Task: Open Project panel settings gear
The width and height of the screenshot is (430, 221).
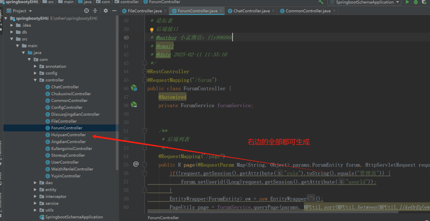Action: (x=106, y=11)
